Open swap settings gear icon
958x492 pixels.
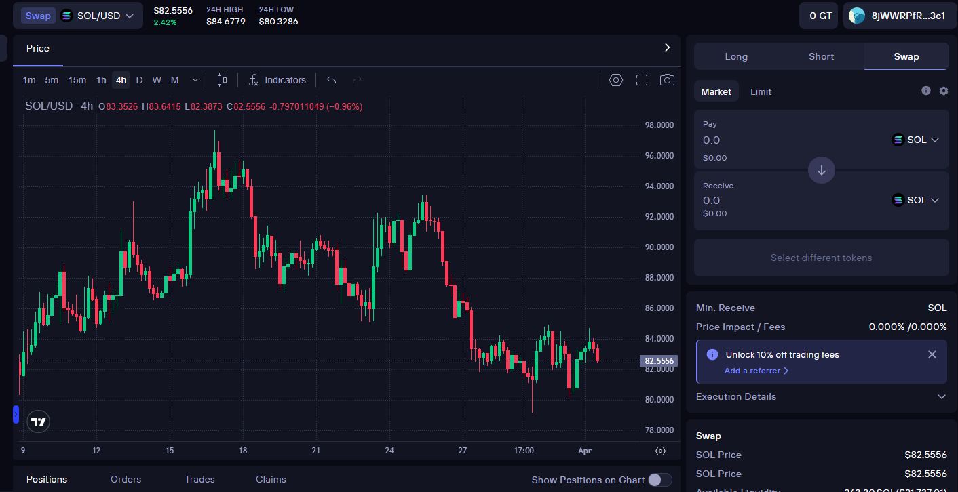click(x=944, y=90)
